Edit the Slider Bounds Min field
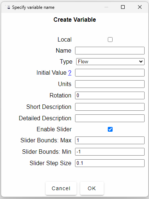 (x=110, y=152)
